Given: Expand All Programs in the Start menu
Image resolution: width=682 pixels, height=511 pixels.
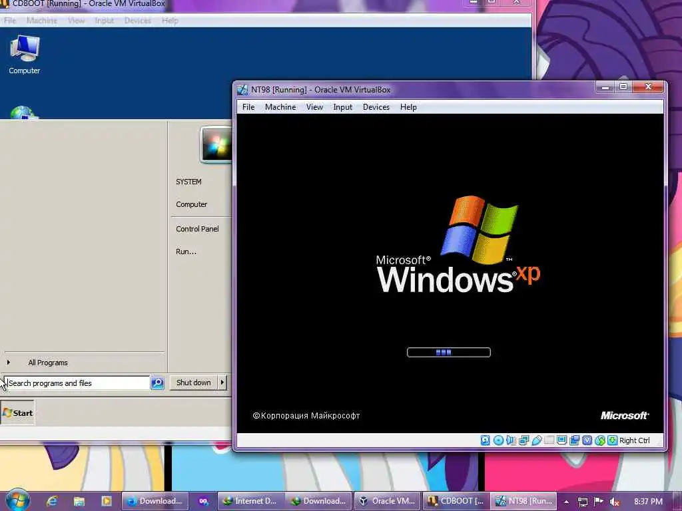Looking at the screenshot, I should pyautogui.click(x=48, y=363).
